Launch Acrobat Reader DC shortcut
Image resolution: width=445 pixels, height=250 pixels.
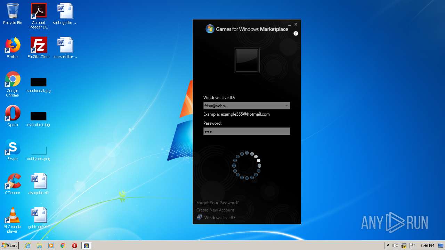point(39,16)
